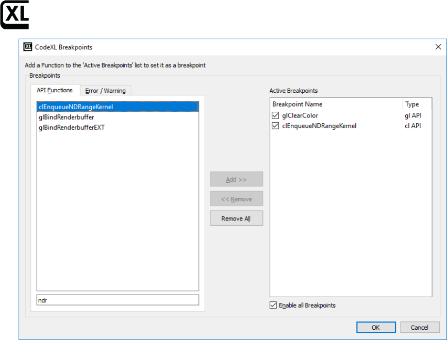Click the 'gl API' type cell
Screen dimensions: 447x340
tap(413, 115)
